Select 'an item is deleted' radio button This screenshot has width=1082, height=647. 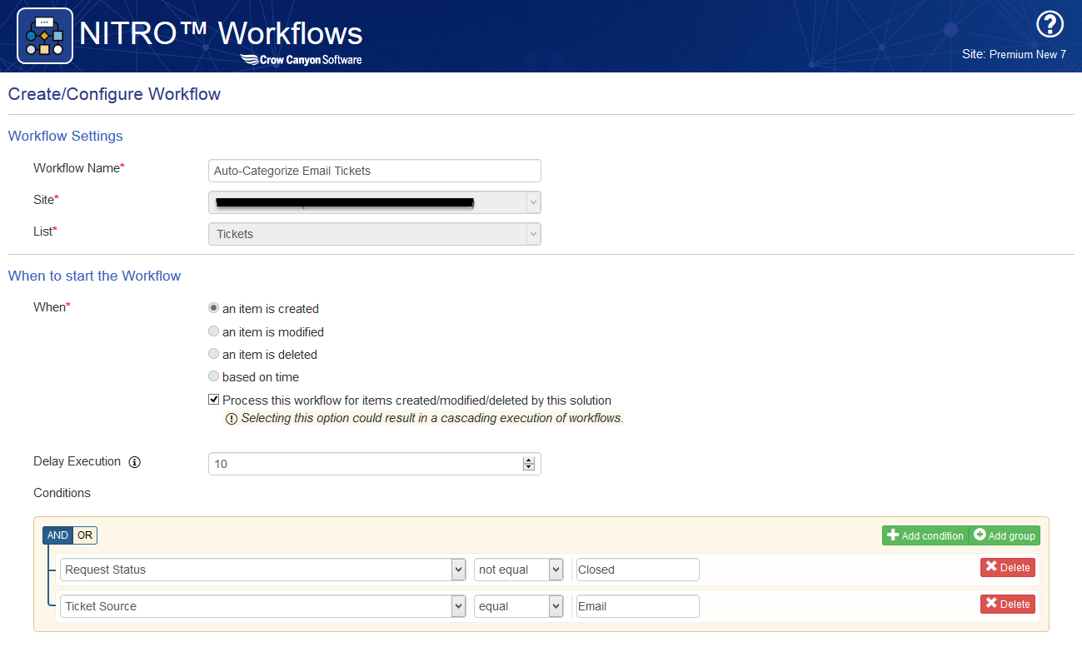214,354
